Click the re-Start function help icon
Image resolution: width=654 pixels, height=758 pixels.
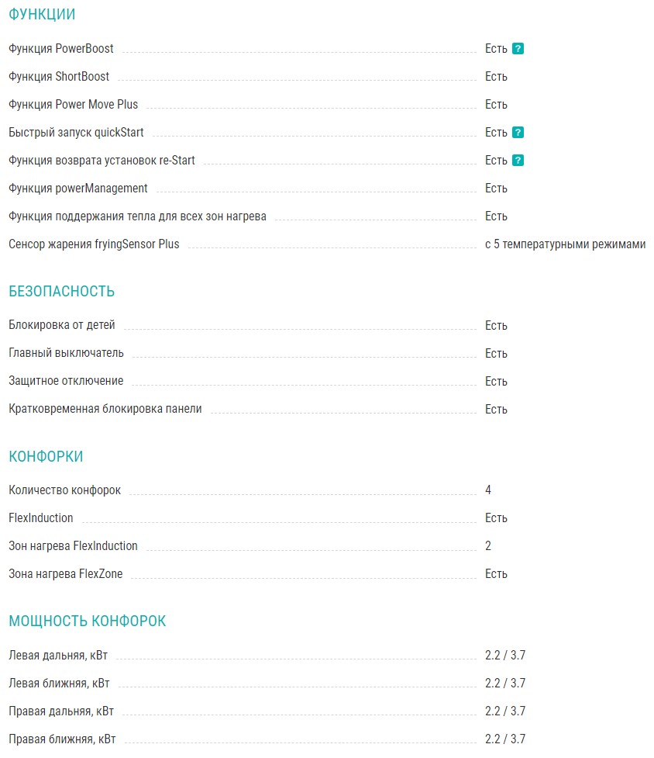point(518,161)
